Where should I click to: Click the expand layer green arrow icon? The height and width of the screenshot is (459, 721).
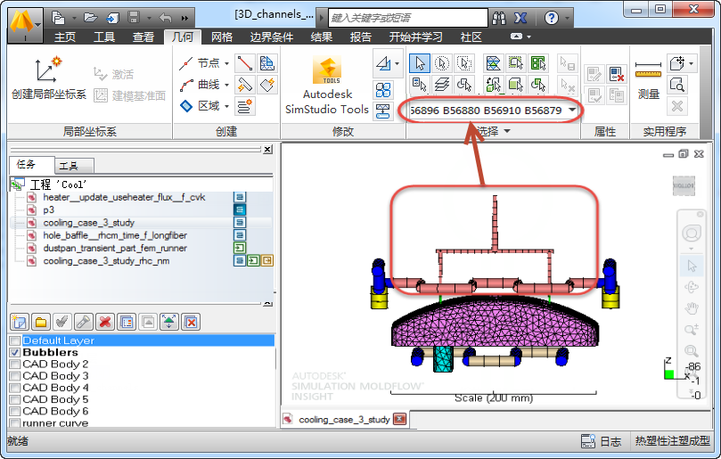tap(169, 322)
